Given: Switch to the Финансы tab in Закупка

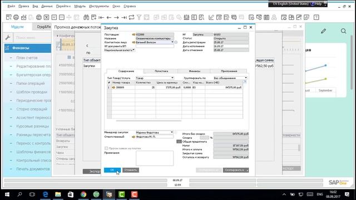Looking at the screenshot, I should [195, 71].
